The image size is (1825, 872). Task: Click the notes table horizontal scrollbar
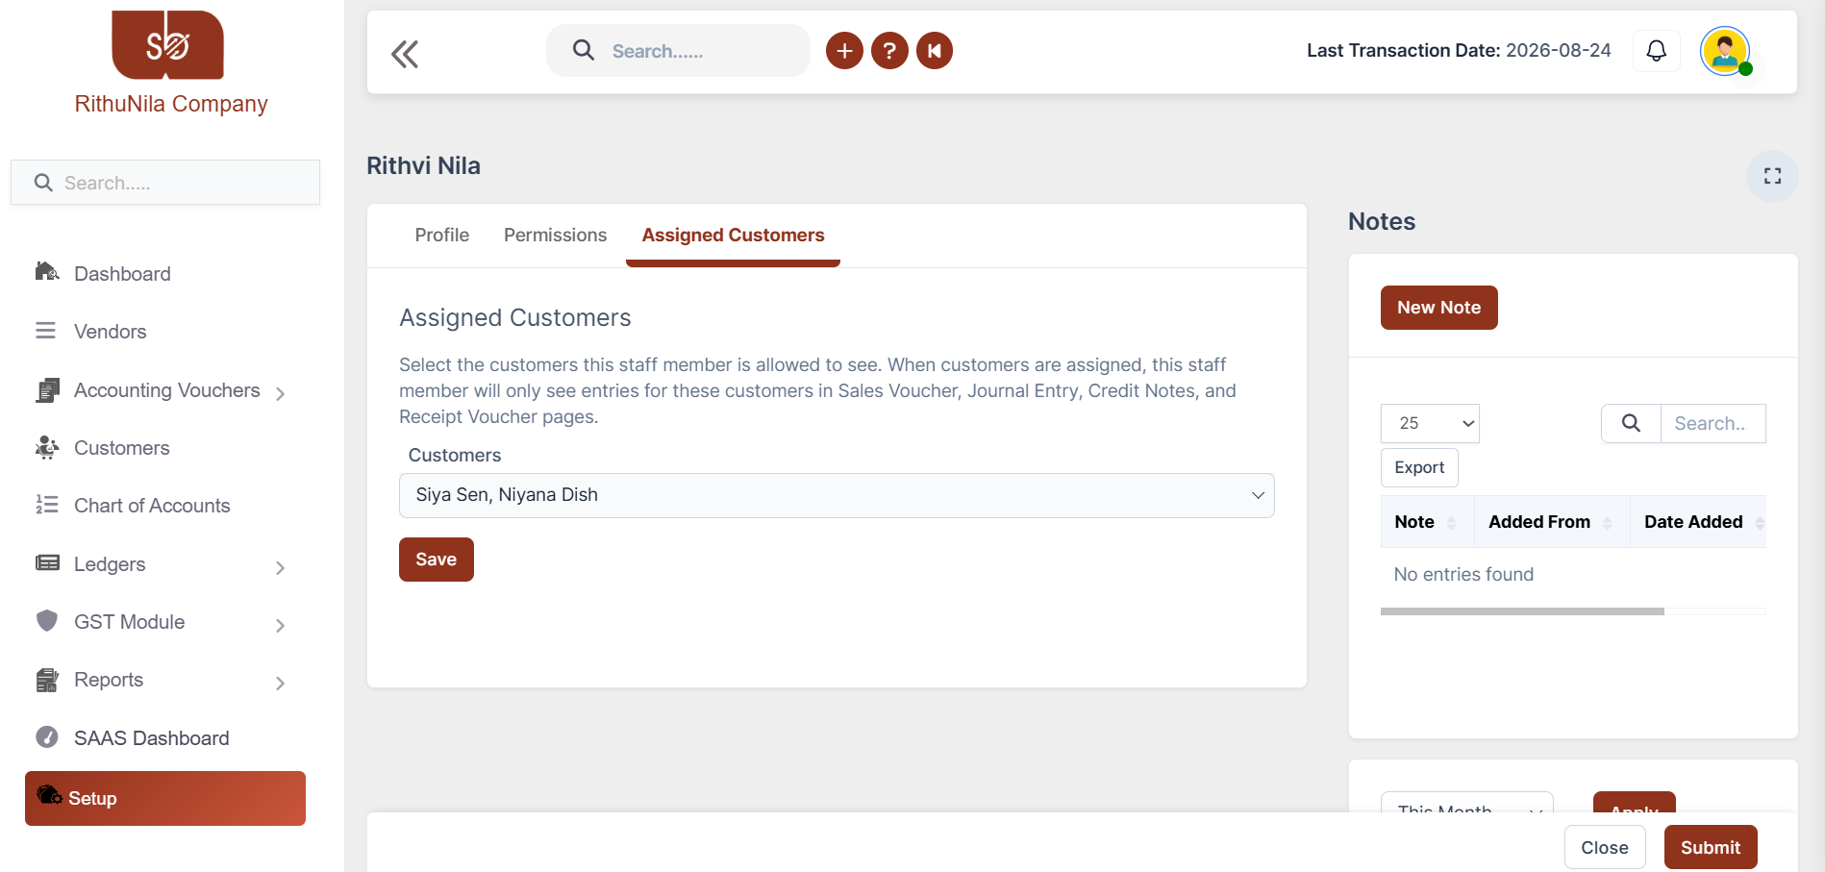(1522, 611)
